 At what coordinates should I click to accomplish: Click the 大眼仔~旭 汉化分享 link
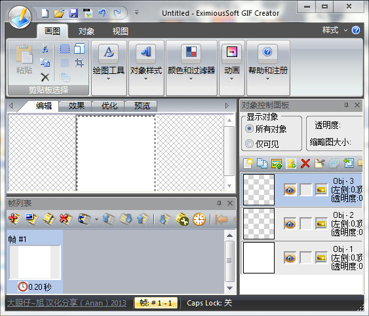67,303
